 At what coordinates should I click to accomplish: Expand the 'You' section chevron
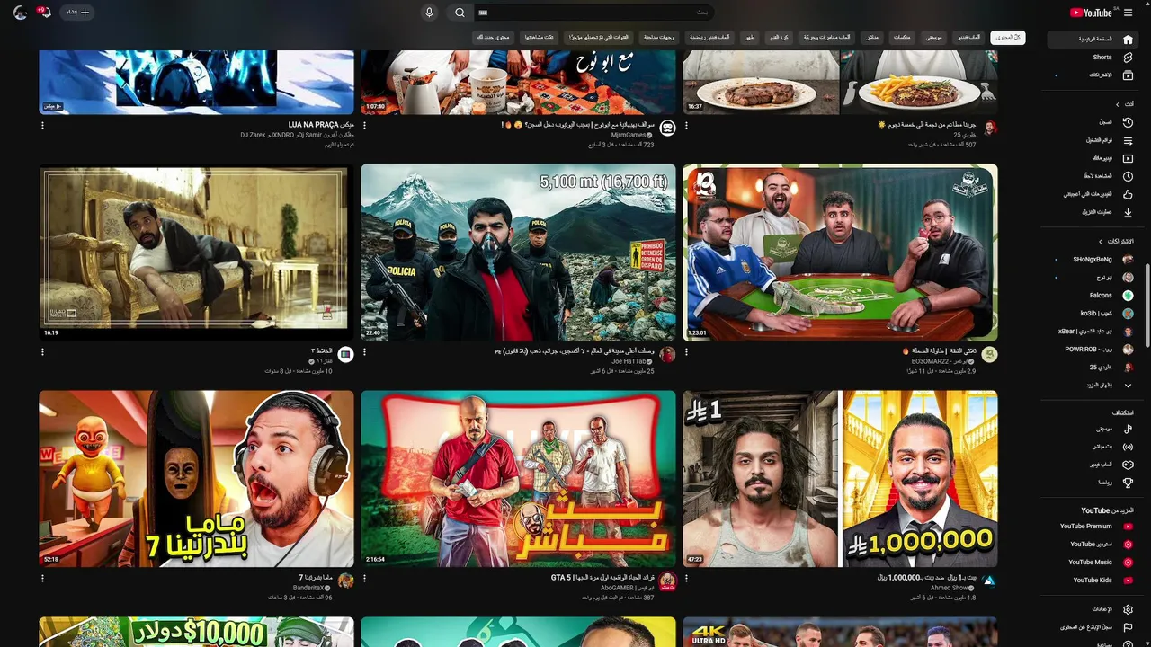[x=1118, y=104]
